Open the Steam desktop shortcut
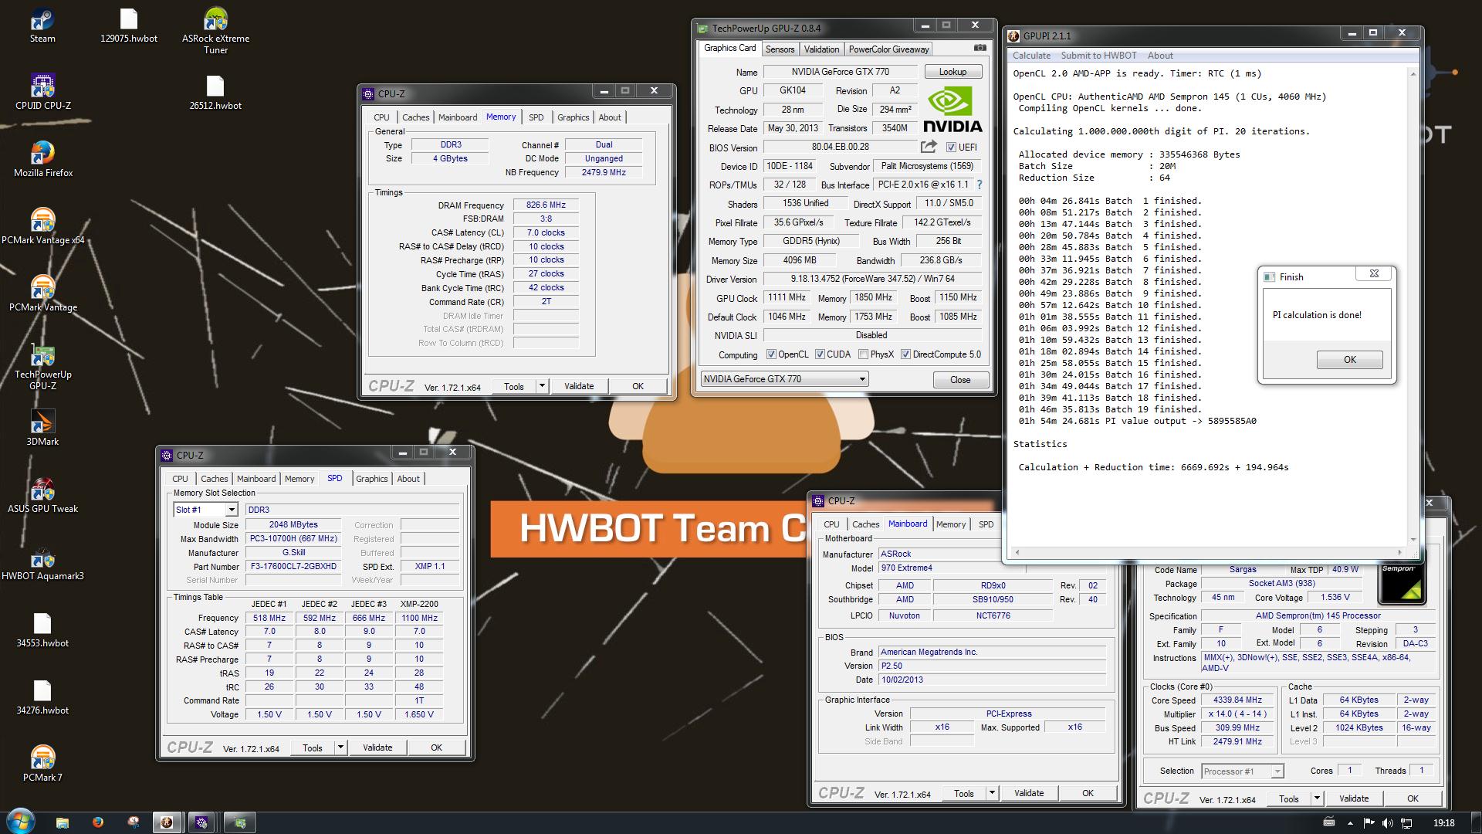Image resolution: width=1482 pixels, height=834 pixels. (x=42, y=25)
